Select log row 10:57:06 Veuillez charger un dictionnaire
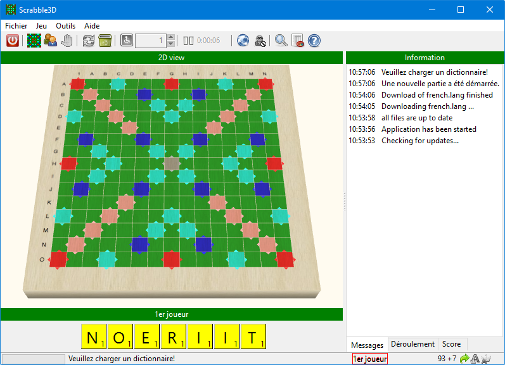The height and width of the screenshot is (365, 505). (x=425, y=72)
